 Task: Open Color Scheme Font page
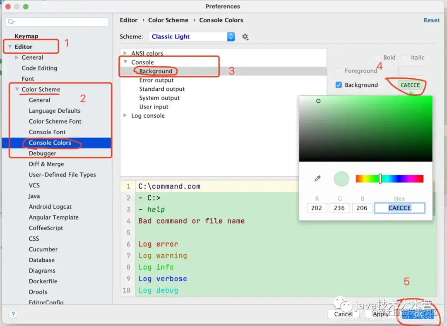pos(55,121)
